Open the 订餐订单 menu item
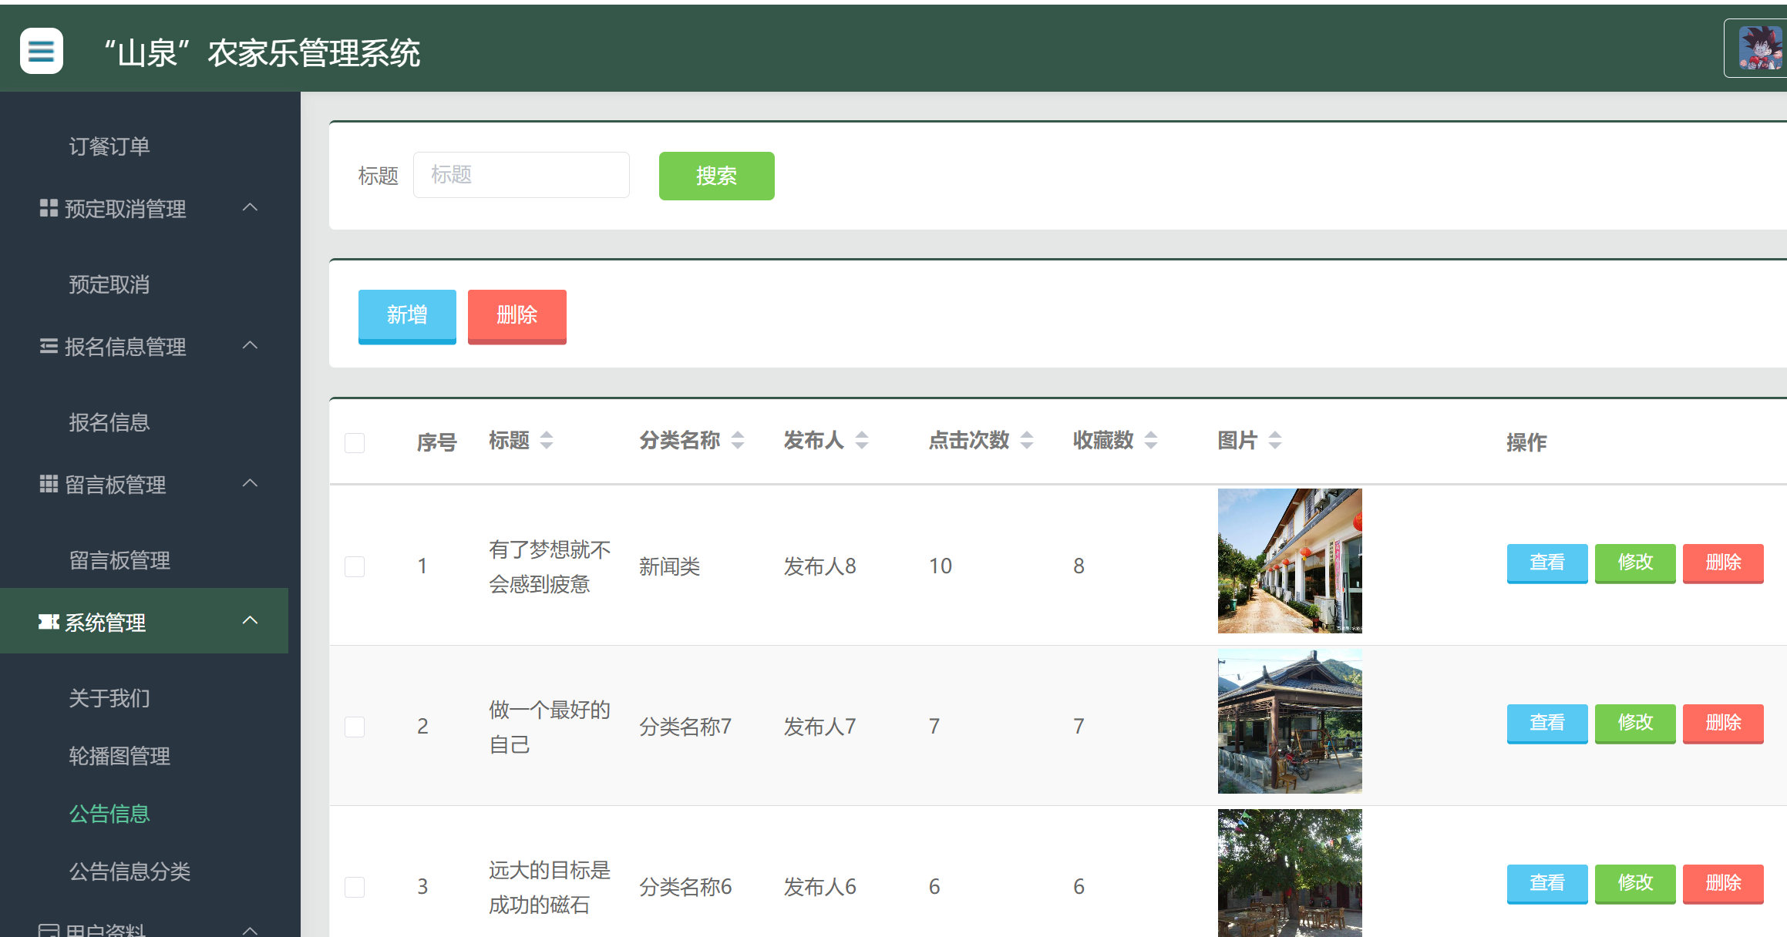This screenshot has height=937, width=1787. [108, 146]
